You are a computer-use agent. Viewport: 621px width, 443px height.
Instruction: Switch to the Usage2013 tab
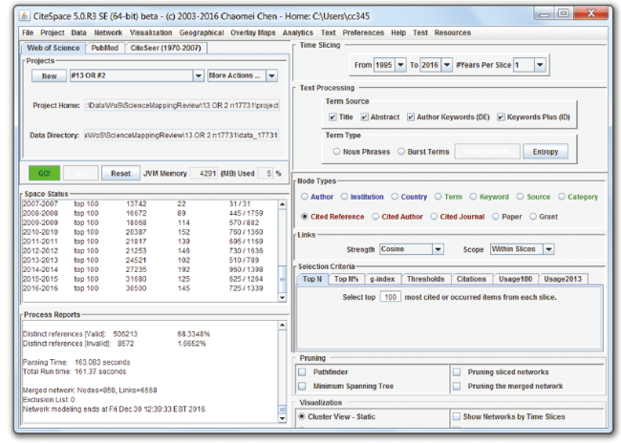(563, 279)
